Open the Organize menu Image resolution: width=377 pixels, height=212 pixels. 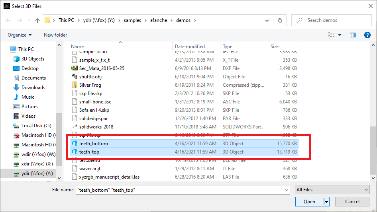click(19, 35)
